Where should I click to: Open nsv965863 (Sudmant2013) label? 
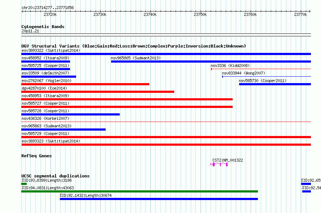click(x=47, y=126)
